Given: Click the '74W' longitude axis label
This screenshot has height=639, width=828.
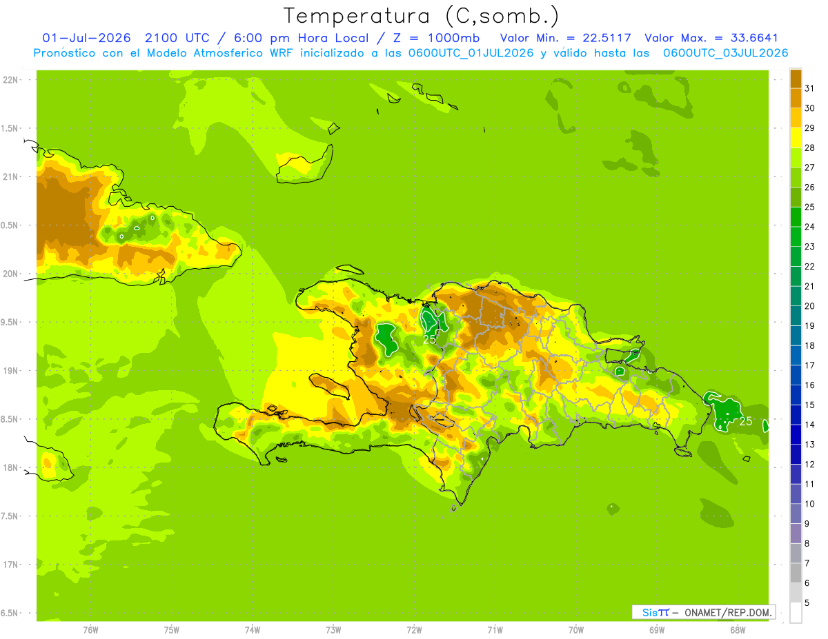Looking at the screenshot, I should click(253, 629).
